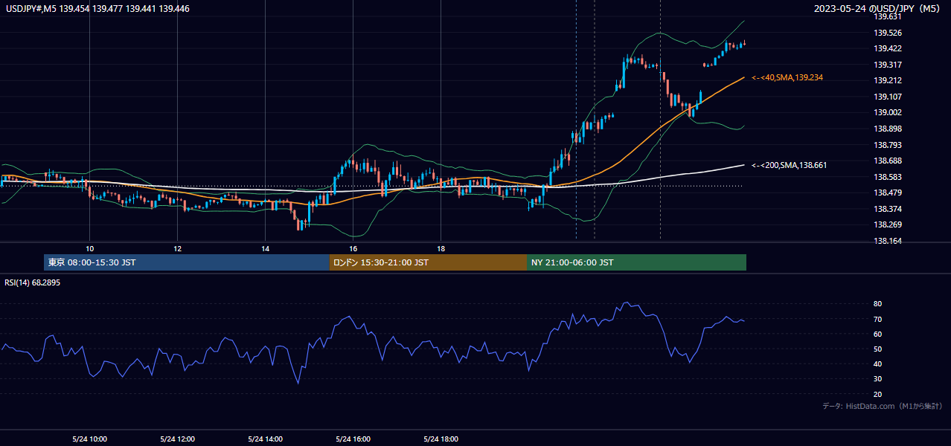Click price level 138.164 on axis
Viewport: 951px width, 446px height.
(888, 241)
